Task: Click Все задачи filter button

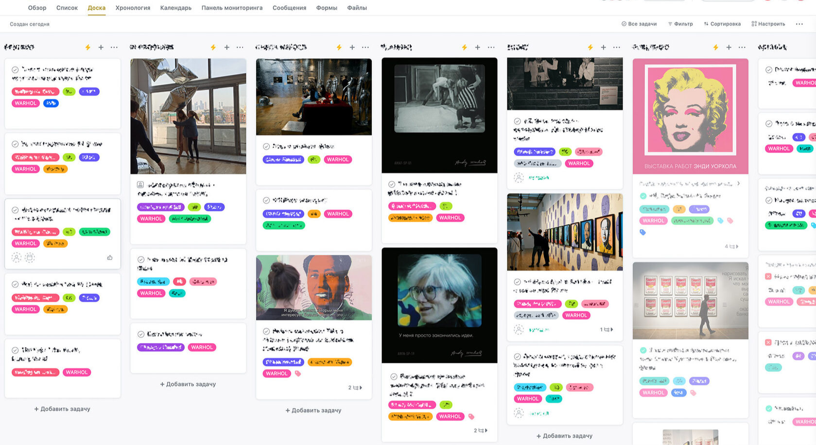Action: [639, 24]
